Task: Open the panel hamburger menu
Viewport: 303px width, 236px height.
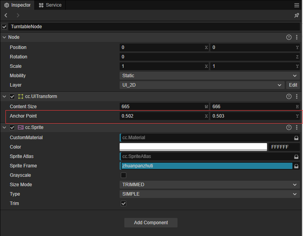Action: (x=297, y=5)
